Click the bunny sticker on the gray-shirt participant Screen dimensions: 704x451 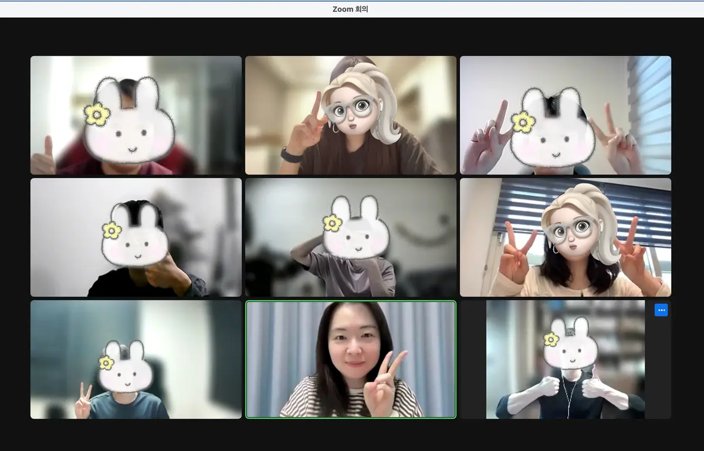tap(356, 228)
